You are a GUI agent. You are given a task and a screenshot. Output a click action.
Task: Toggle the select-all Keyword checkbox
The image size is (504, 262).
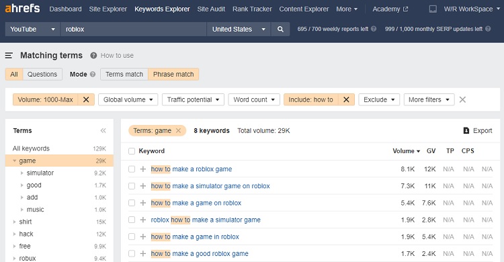pyautogui.click(x=132, y=151)
